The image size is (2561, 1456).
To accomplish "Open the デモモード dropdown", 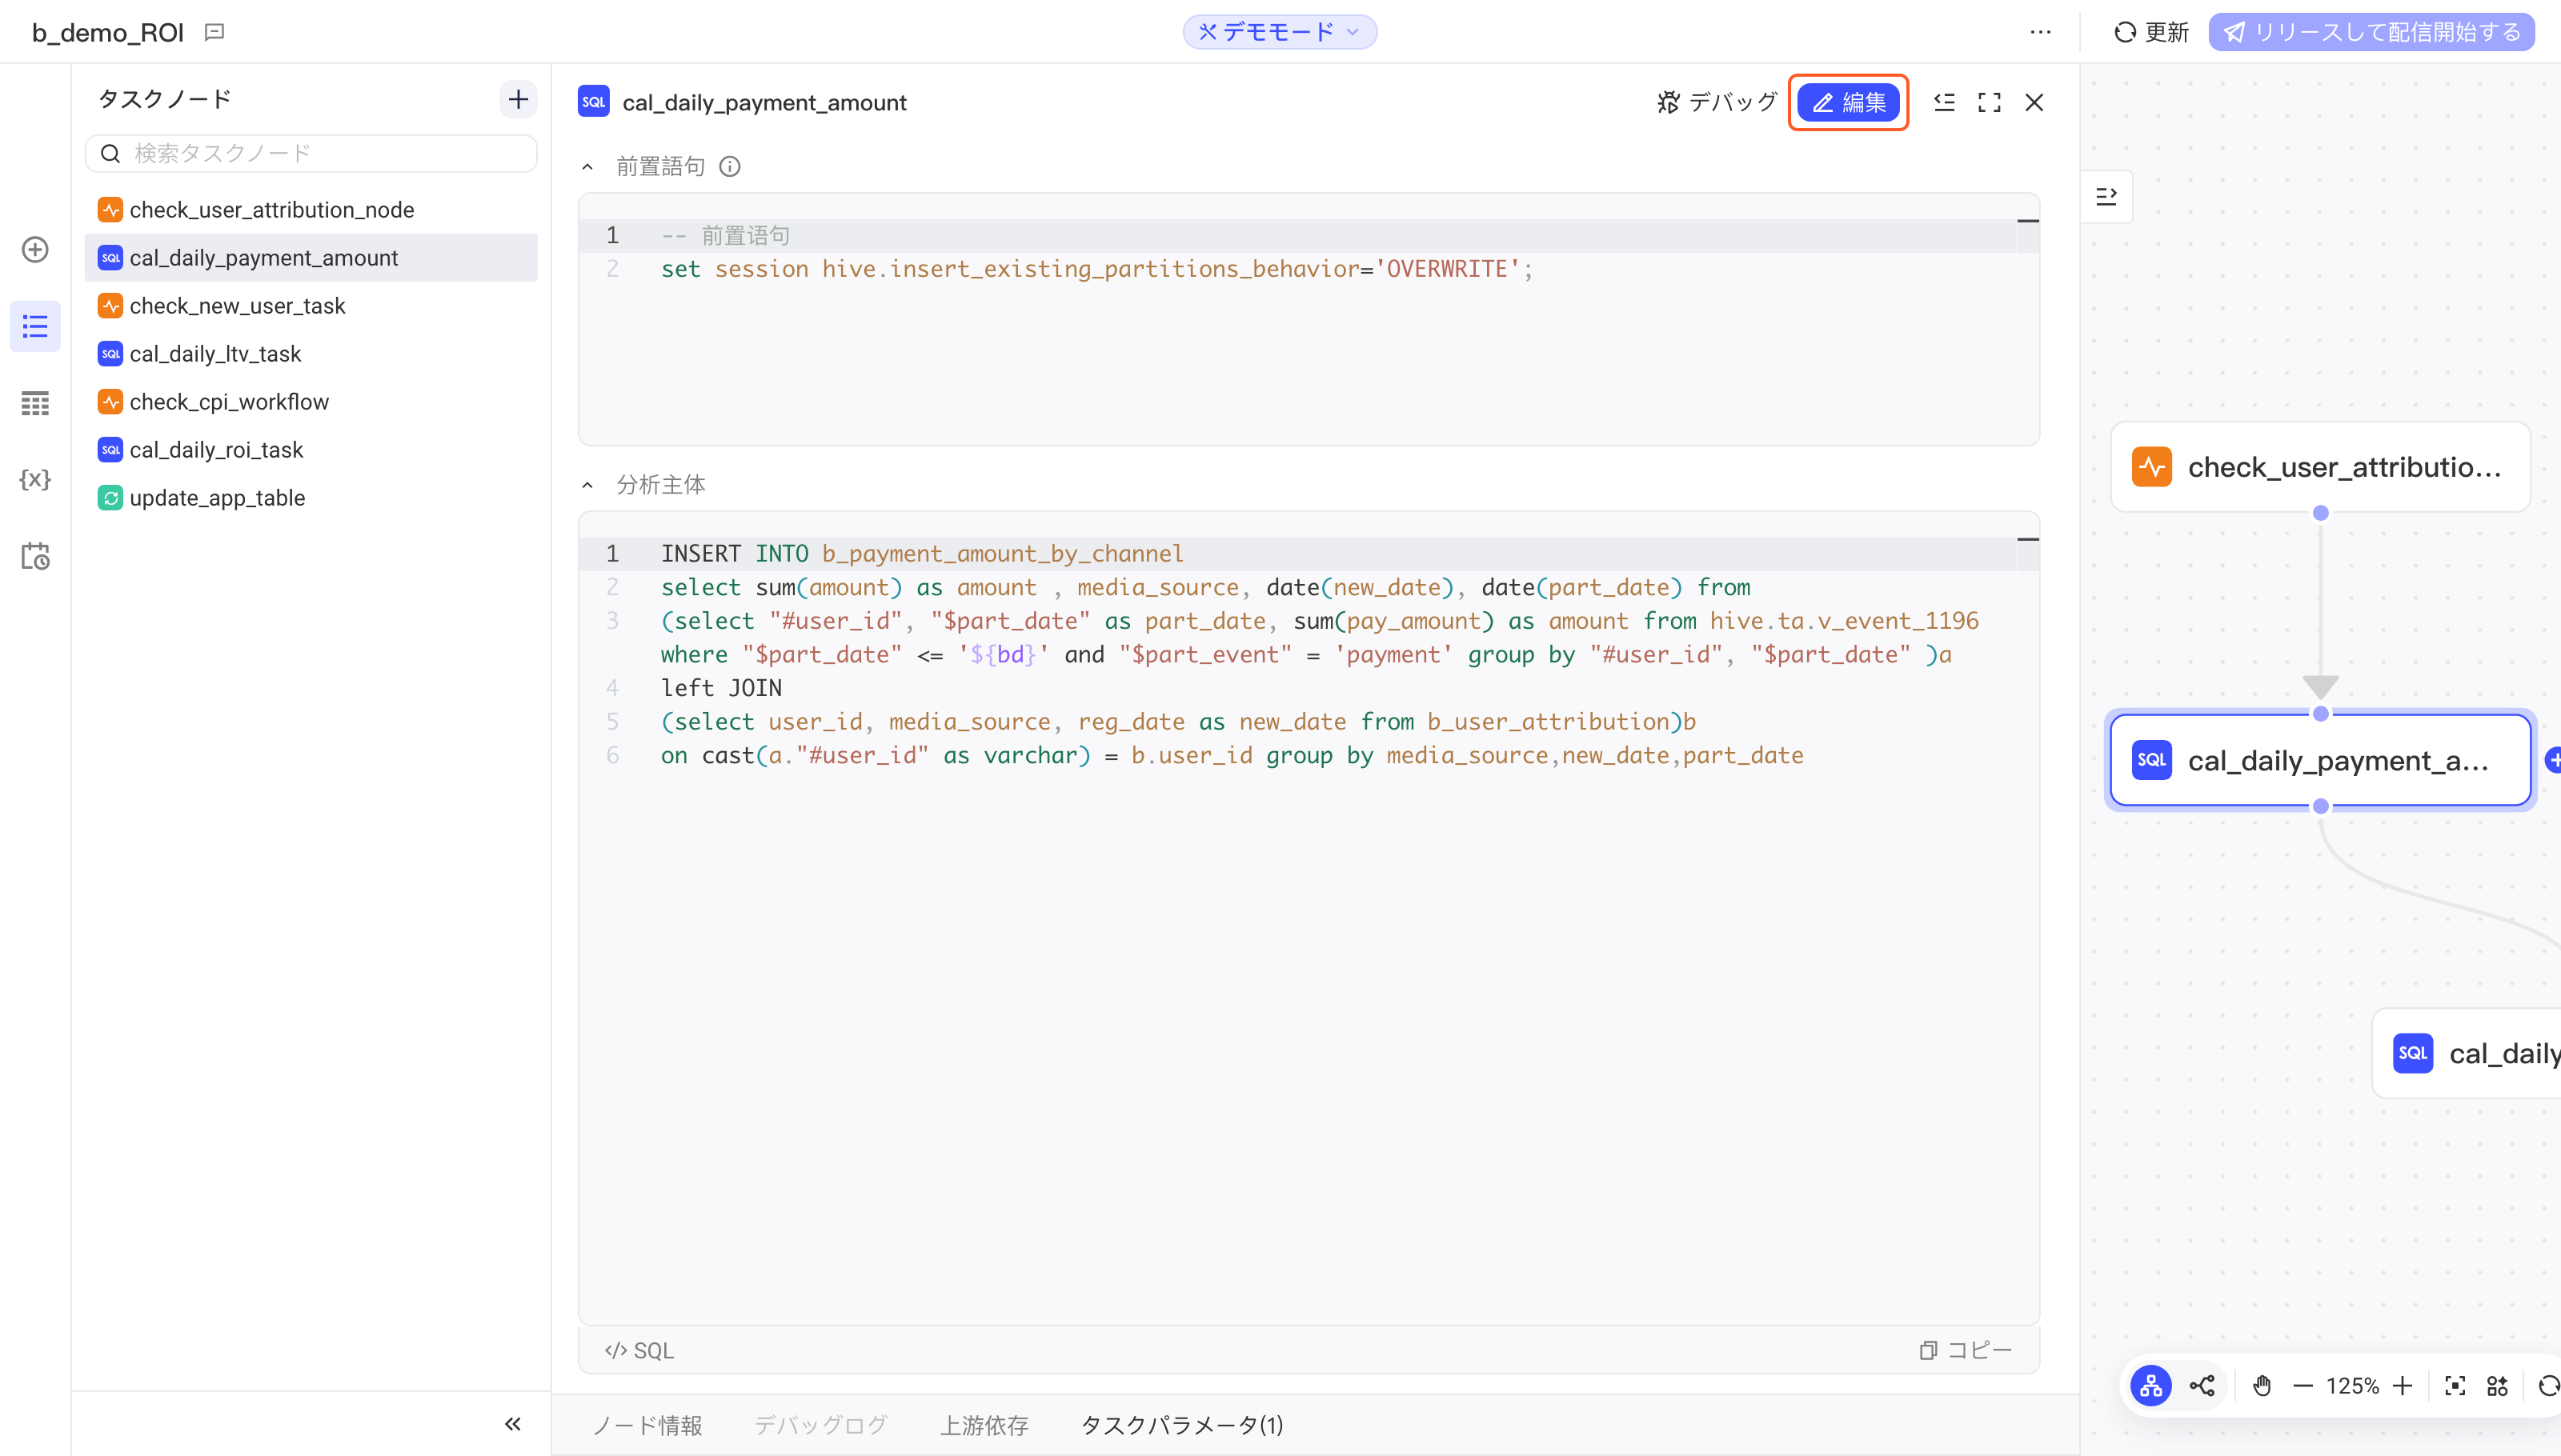I will click(1280, 32).
